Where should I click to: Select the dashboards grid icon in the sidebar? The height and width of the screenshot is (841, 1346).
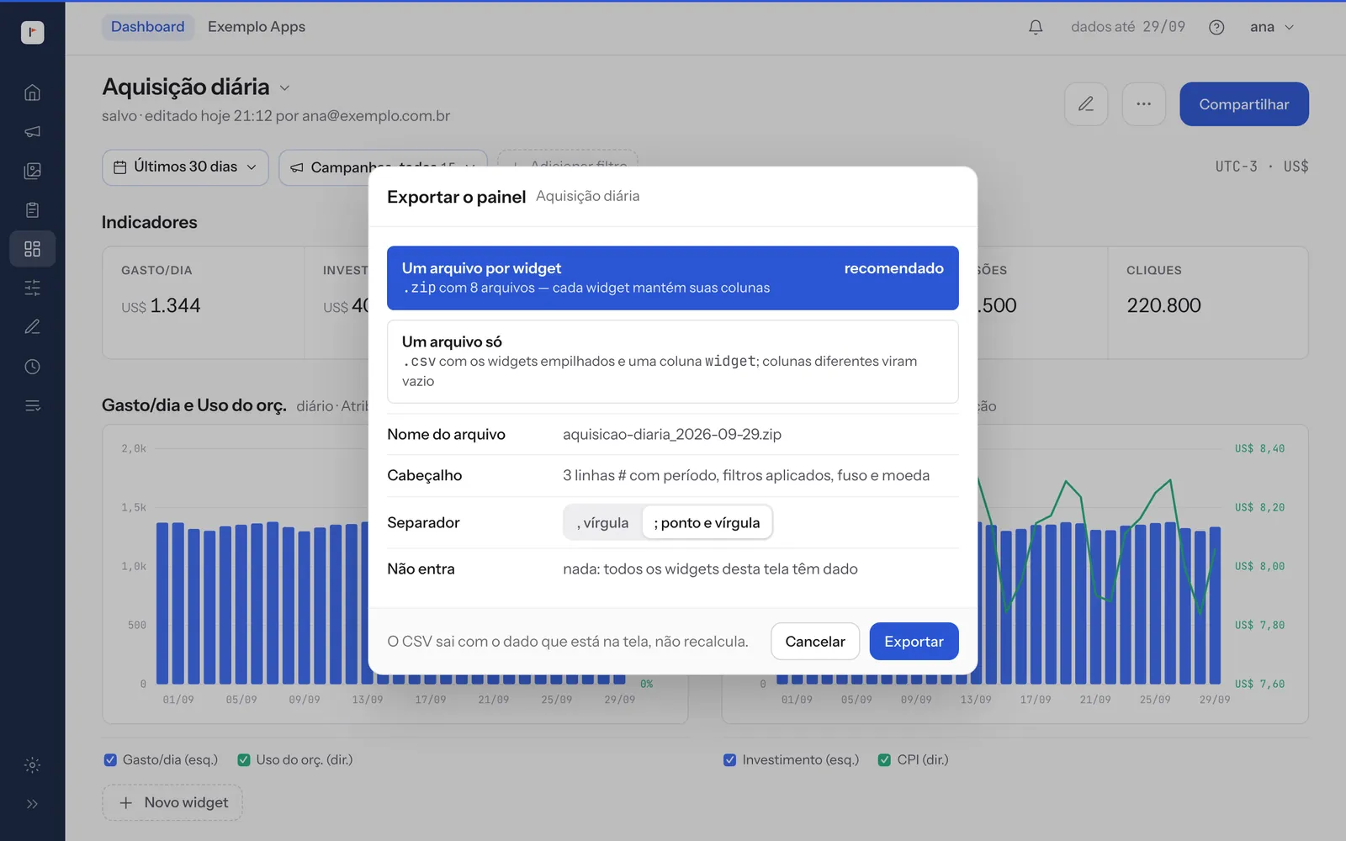click(x=32, y=249)
